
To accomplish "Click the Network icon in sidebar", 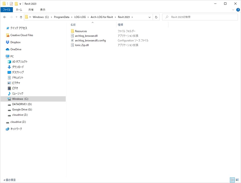I will pos(8,129).
